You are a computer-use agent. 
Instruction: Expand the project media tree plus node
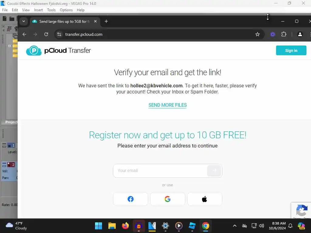click(x=9, y=46)
